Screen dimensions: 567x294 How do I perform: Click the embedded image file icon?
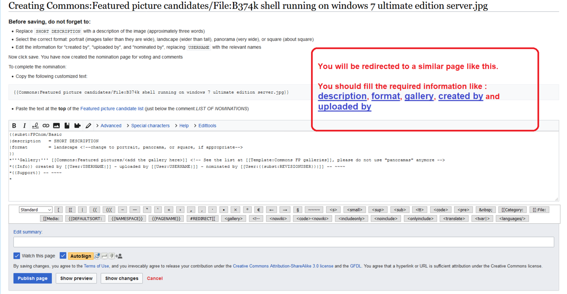click(56, 125)
